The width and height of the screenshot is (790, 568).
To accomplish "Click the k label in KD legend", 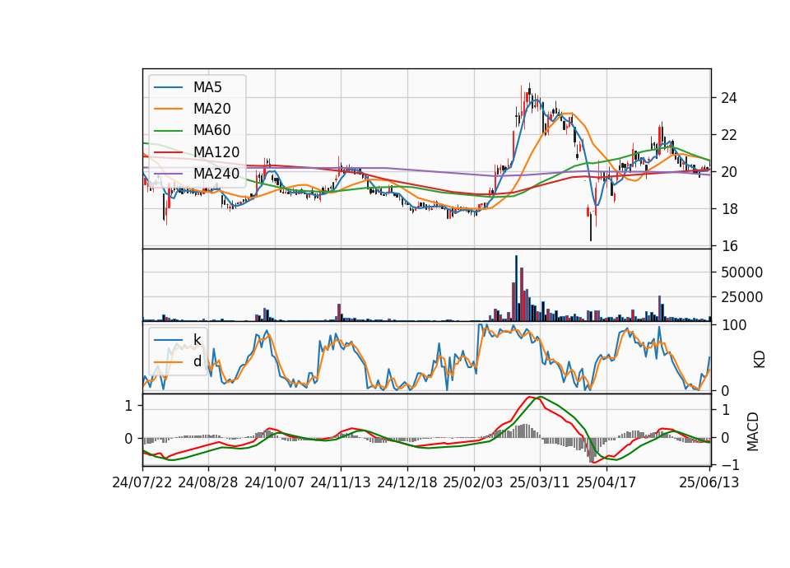I will (197, 340).
